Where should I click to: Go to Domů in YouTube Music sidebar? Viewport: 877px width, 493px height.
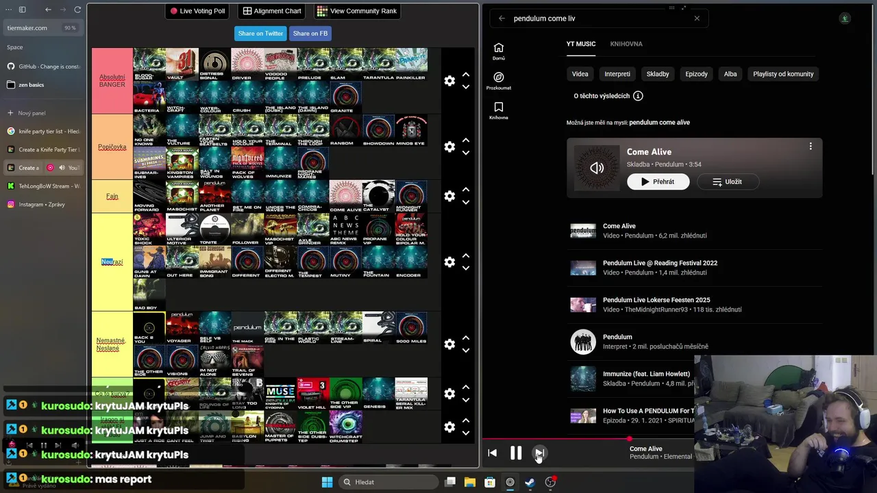pos(499,51)
